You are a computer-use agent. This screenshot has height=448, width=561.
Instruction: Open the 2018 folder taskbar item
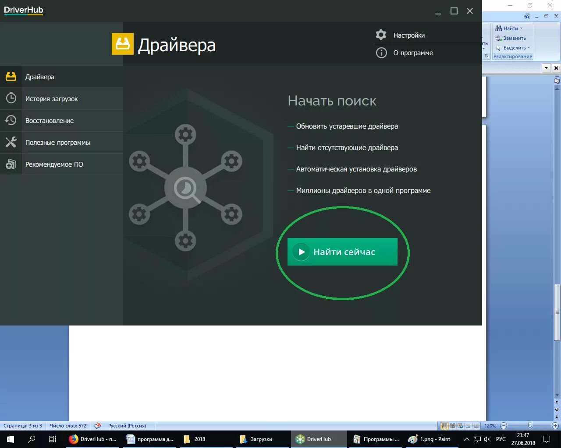[206, 439]
